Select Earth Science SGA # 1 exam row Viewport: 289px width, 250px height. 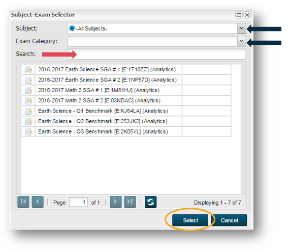[126, 69]
